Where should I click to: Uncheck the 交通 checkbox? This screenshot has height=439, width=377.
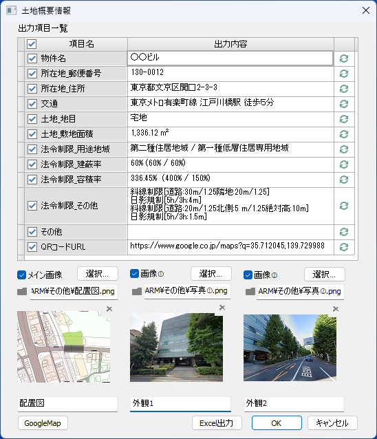[32, 104]
